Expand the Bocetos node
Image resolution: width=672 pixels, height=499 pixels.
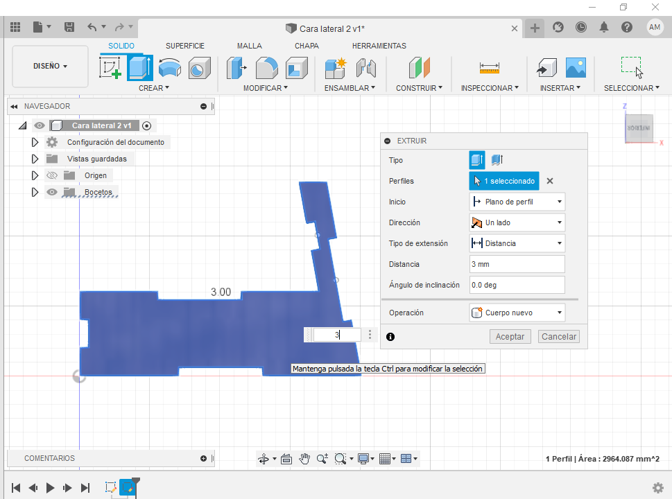pyautogui.click(x=35, y=192)
